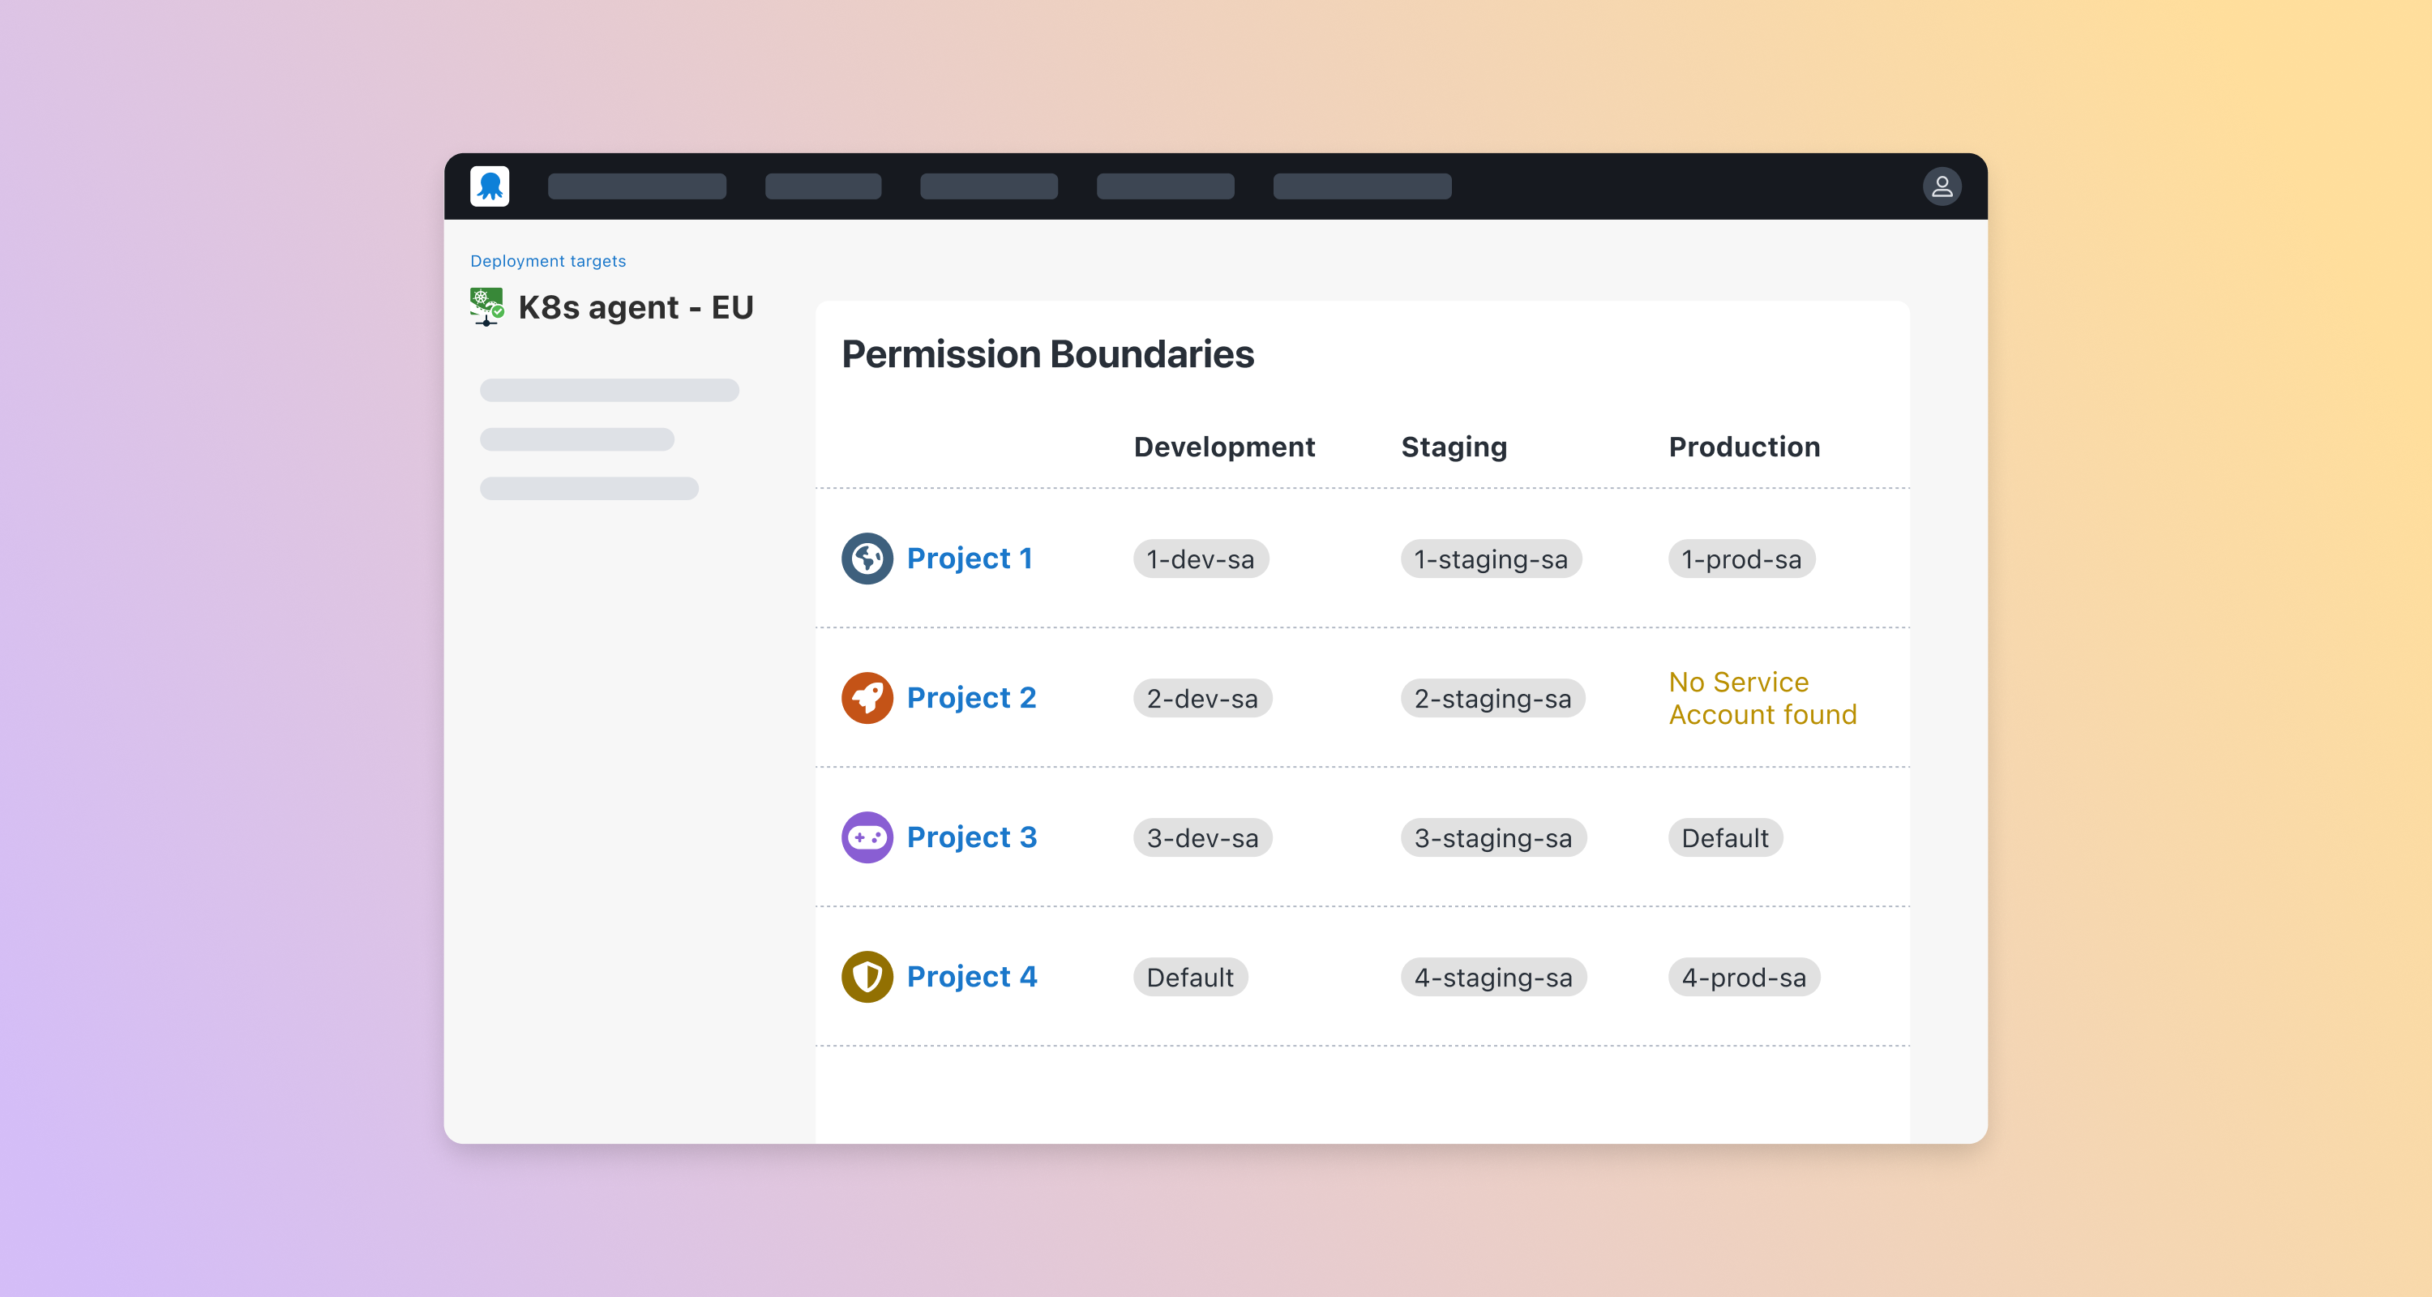This screenshot has width=2432, height=1297.
Task: Click the No Service Account found warning for Project 2
Action: coord(1762,699)
